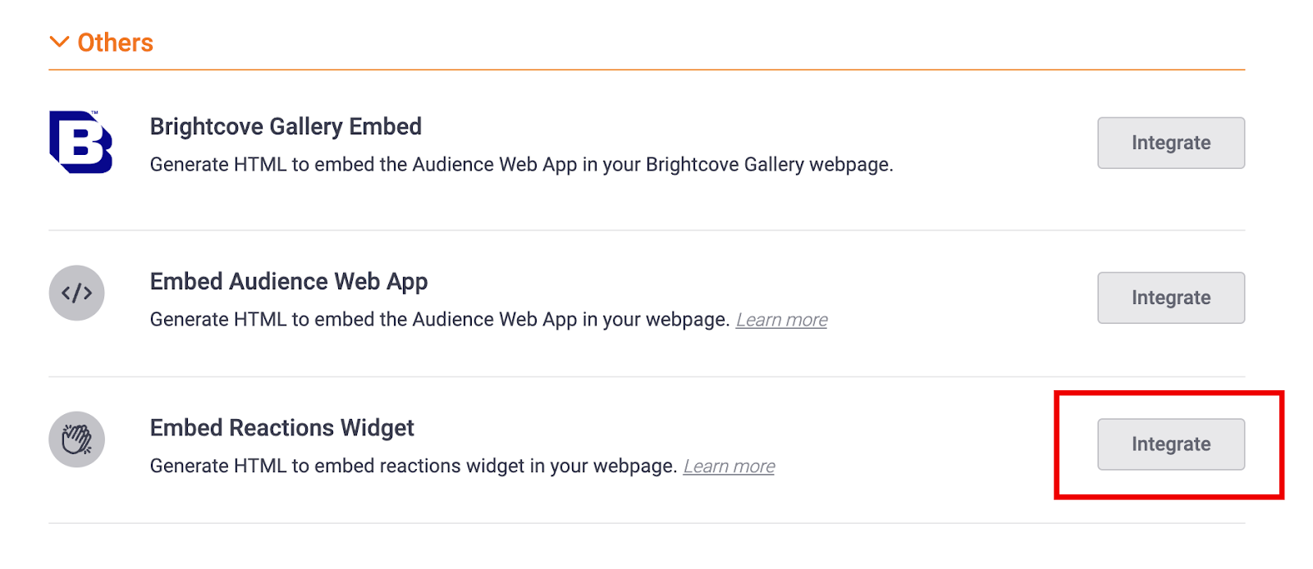1313x569 pixels.
Task: Collapse the Others section chevron
Action: click(x=59, y=42)
